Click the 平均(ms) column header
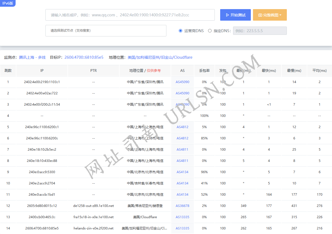 coord(320,70)
